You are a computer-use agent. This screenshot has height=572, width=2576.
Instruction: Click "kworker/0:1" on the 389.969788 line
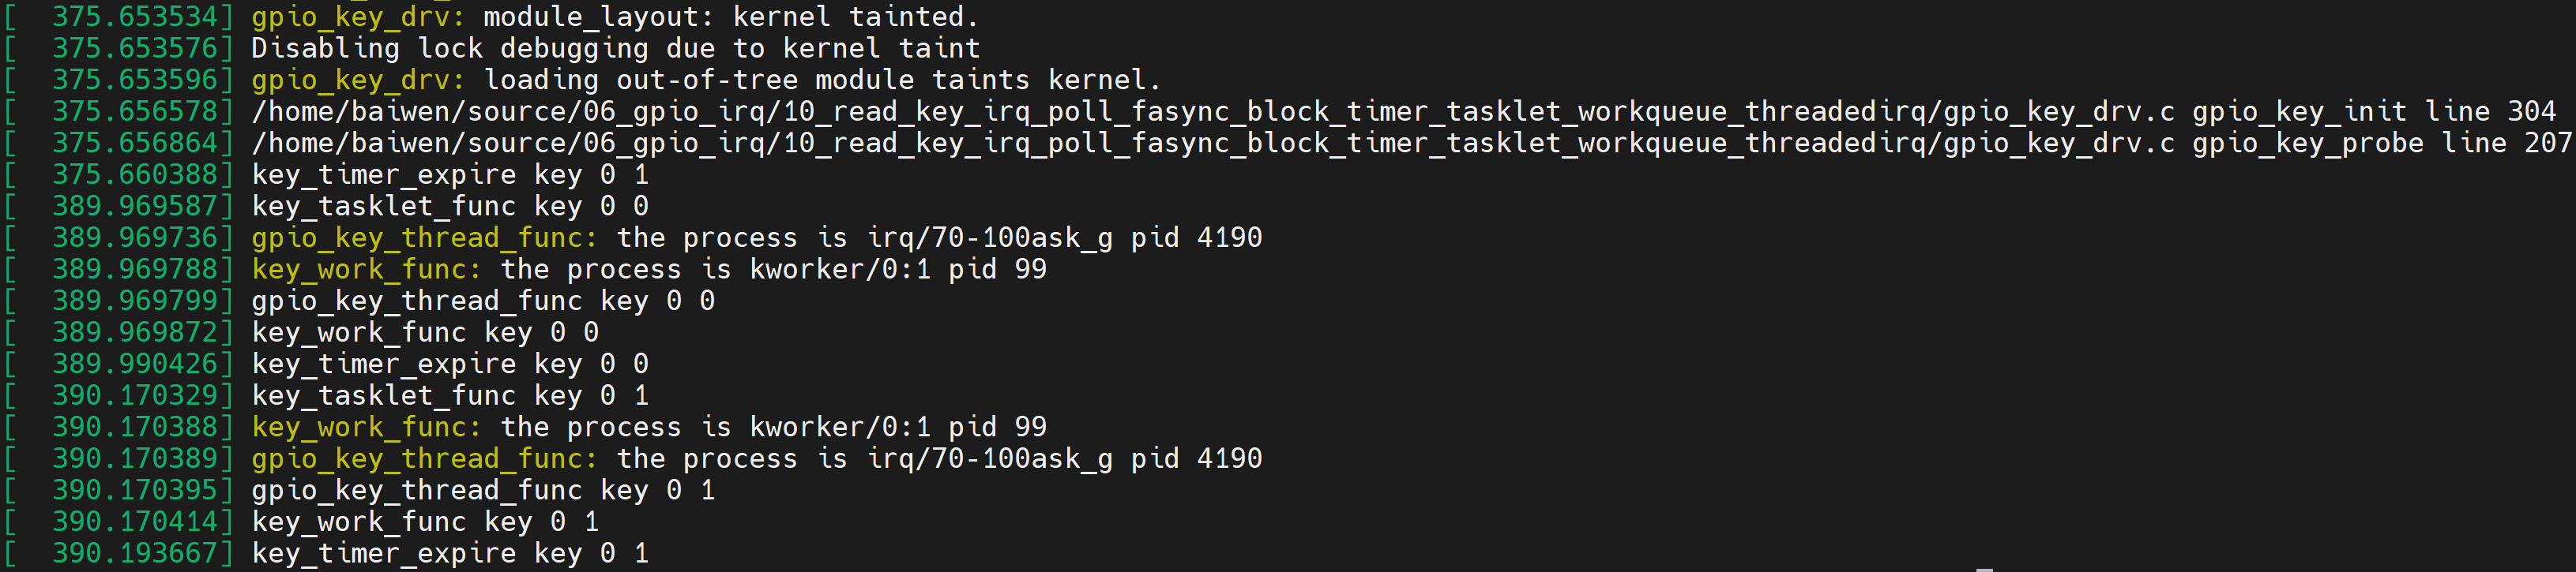click(839, 270)
